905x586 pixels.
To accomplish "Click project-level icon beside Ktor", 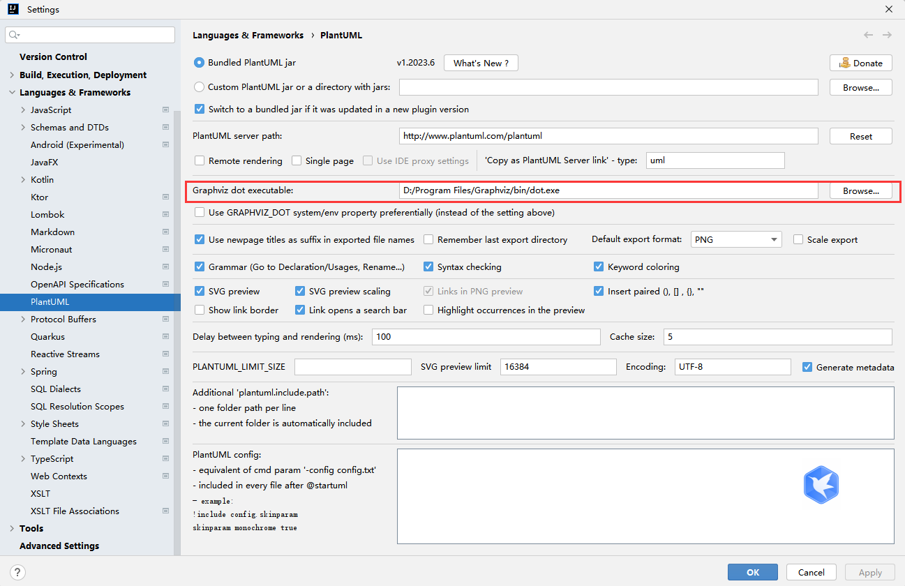I will point(165,197).
